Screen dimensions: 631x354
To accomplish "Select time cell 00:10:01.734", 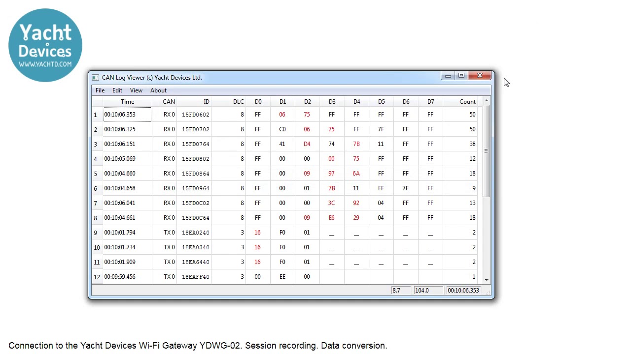I will [x=127, y=247].
